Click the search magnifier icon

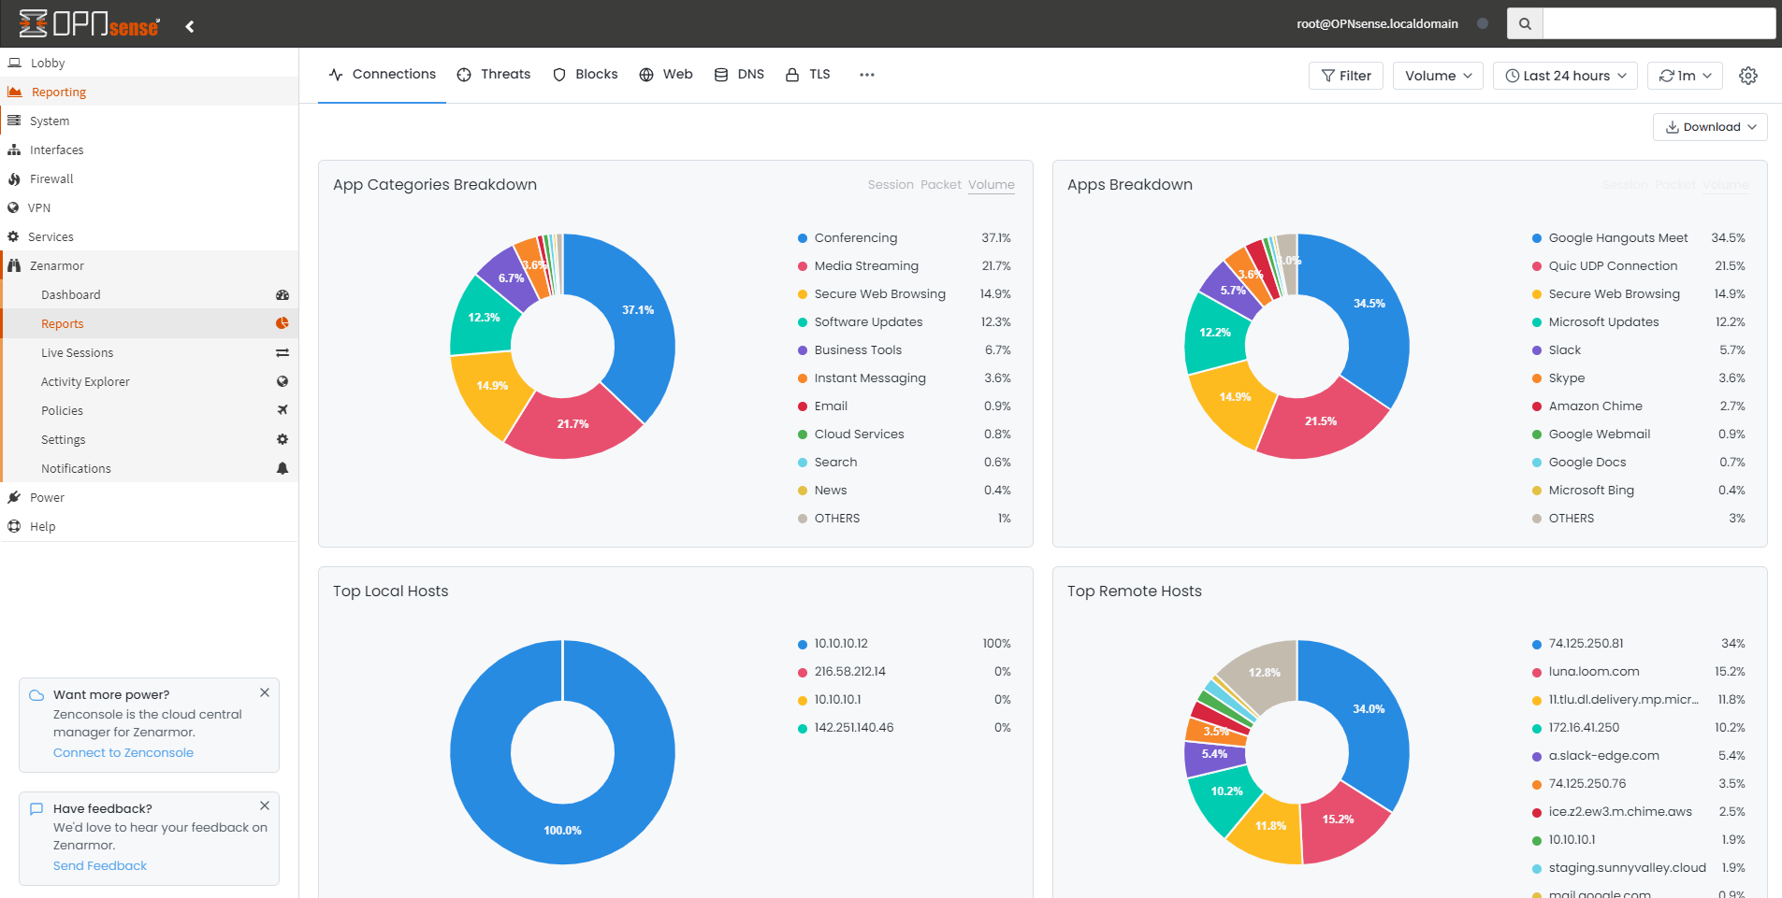click(1525, 23)
